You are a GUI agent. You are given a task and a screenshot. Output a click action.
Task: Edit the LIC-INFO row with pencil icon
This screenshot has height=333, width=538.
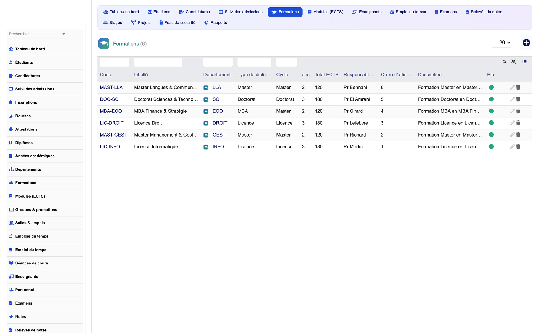(512, 147)
